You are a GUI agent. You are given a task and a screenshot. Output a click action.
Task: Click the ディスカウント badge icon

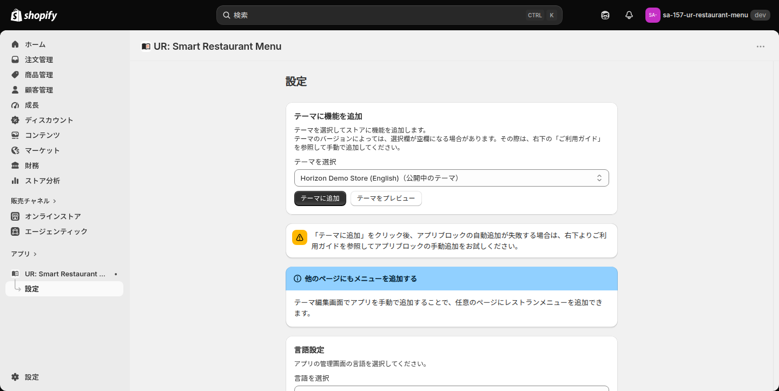(x=15, y=120)
